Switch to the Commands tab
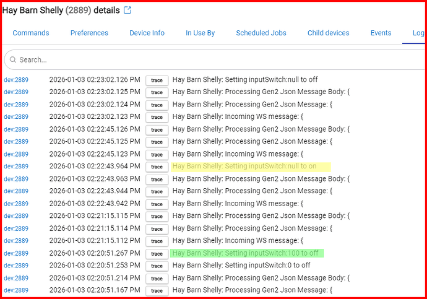The width and height of the screenshot is (427, 299). point(31,33)
